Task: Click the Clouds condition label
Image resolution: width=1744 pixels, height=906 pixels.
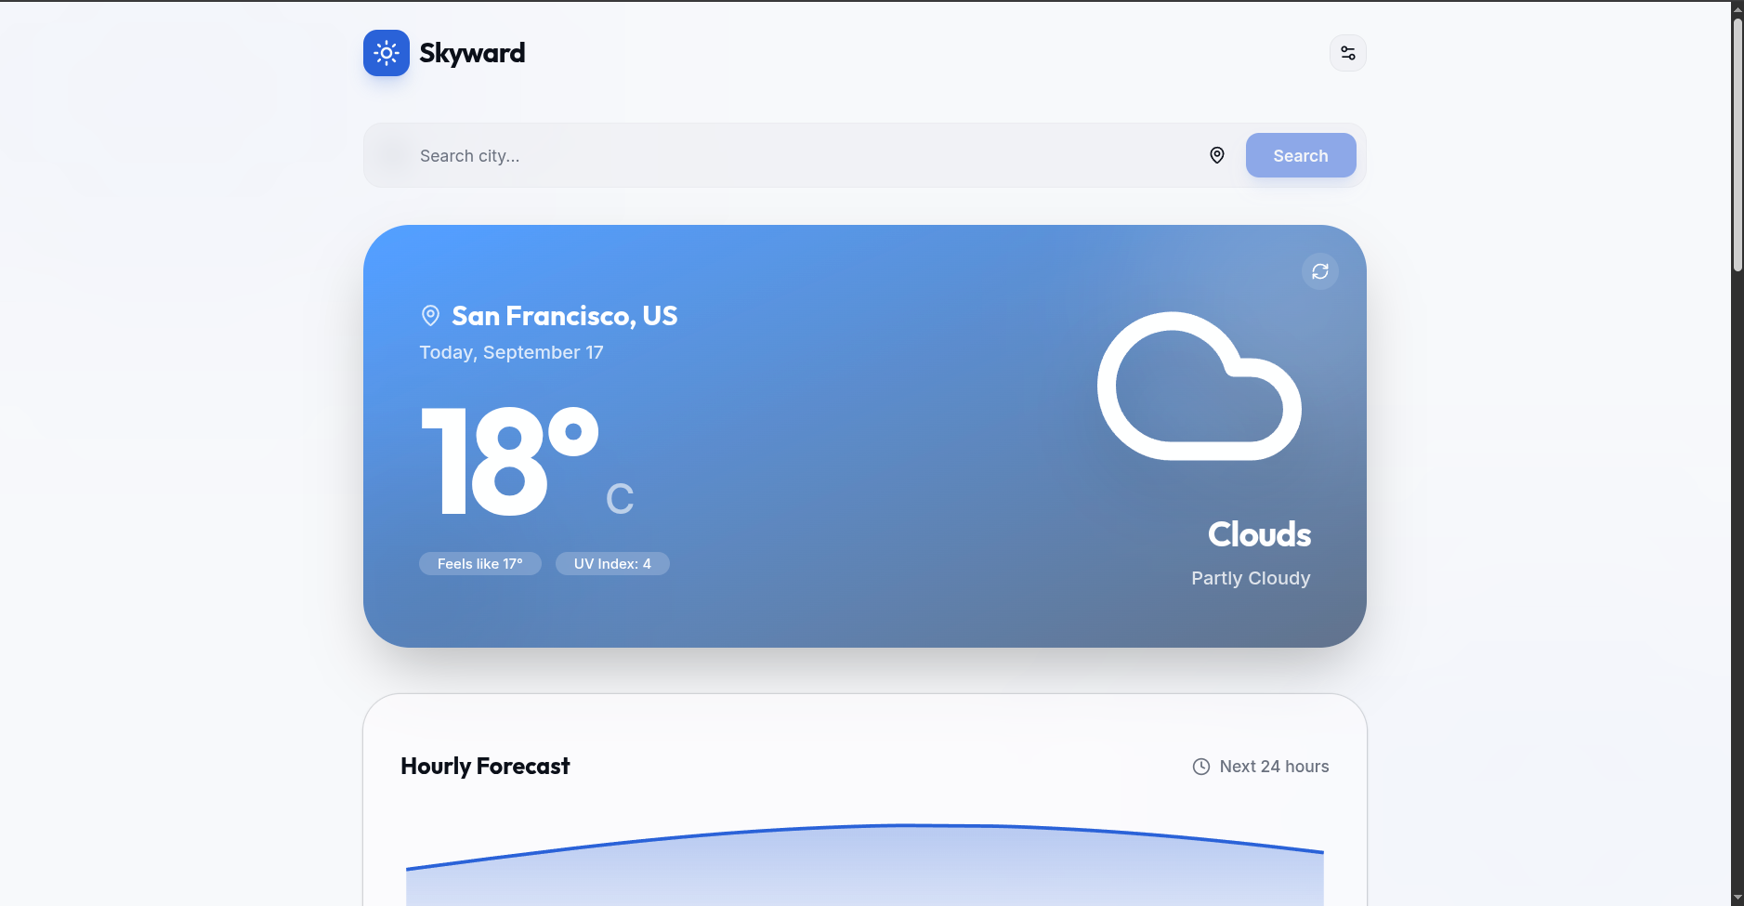Action: pyautogui.click(x=1259, y=534)
